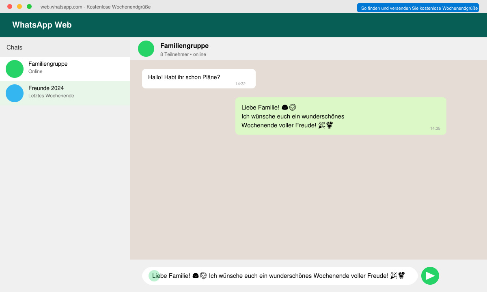487x292 pixels.
Task: Click the blue Freunde 2024 avatar
Action: pos(15,93)
